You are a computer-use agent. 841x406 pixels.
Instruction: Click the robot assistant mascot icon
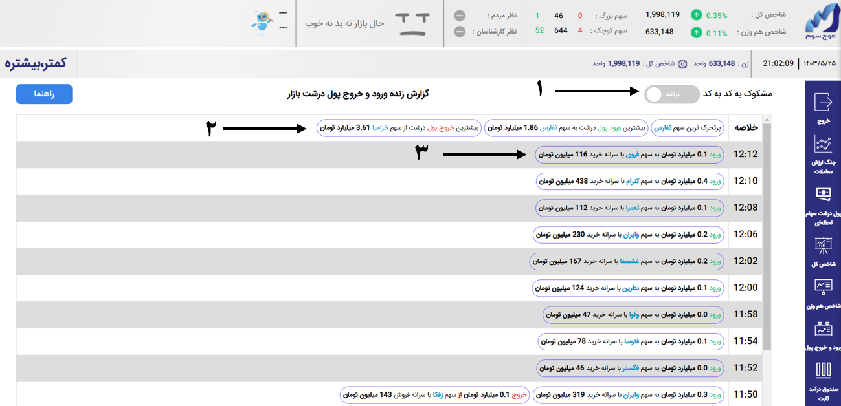tap(263, 21)
